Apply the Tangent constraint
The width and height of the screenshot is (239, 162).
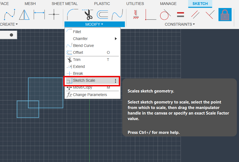pyautogui.click(x=165, y=15)
